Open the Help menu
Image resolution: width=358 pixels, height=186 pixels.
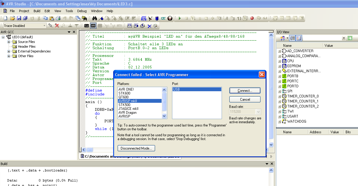pyautogui.click(x=110, y=11)
